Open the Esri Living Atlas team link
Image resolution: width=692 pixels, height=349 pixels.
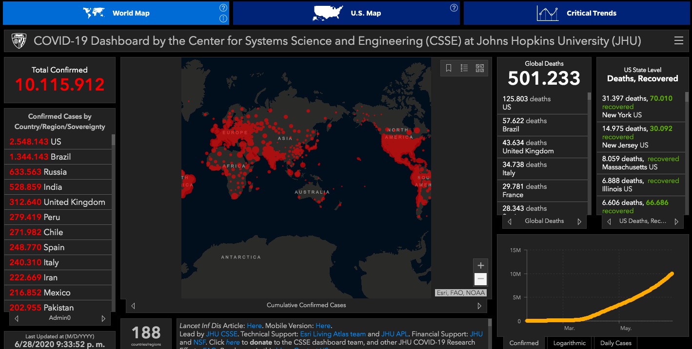[333, 334]
